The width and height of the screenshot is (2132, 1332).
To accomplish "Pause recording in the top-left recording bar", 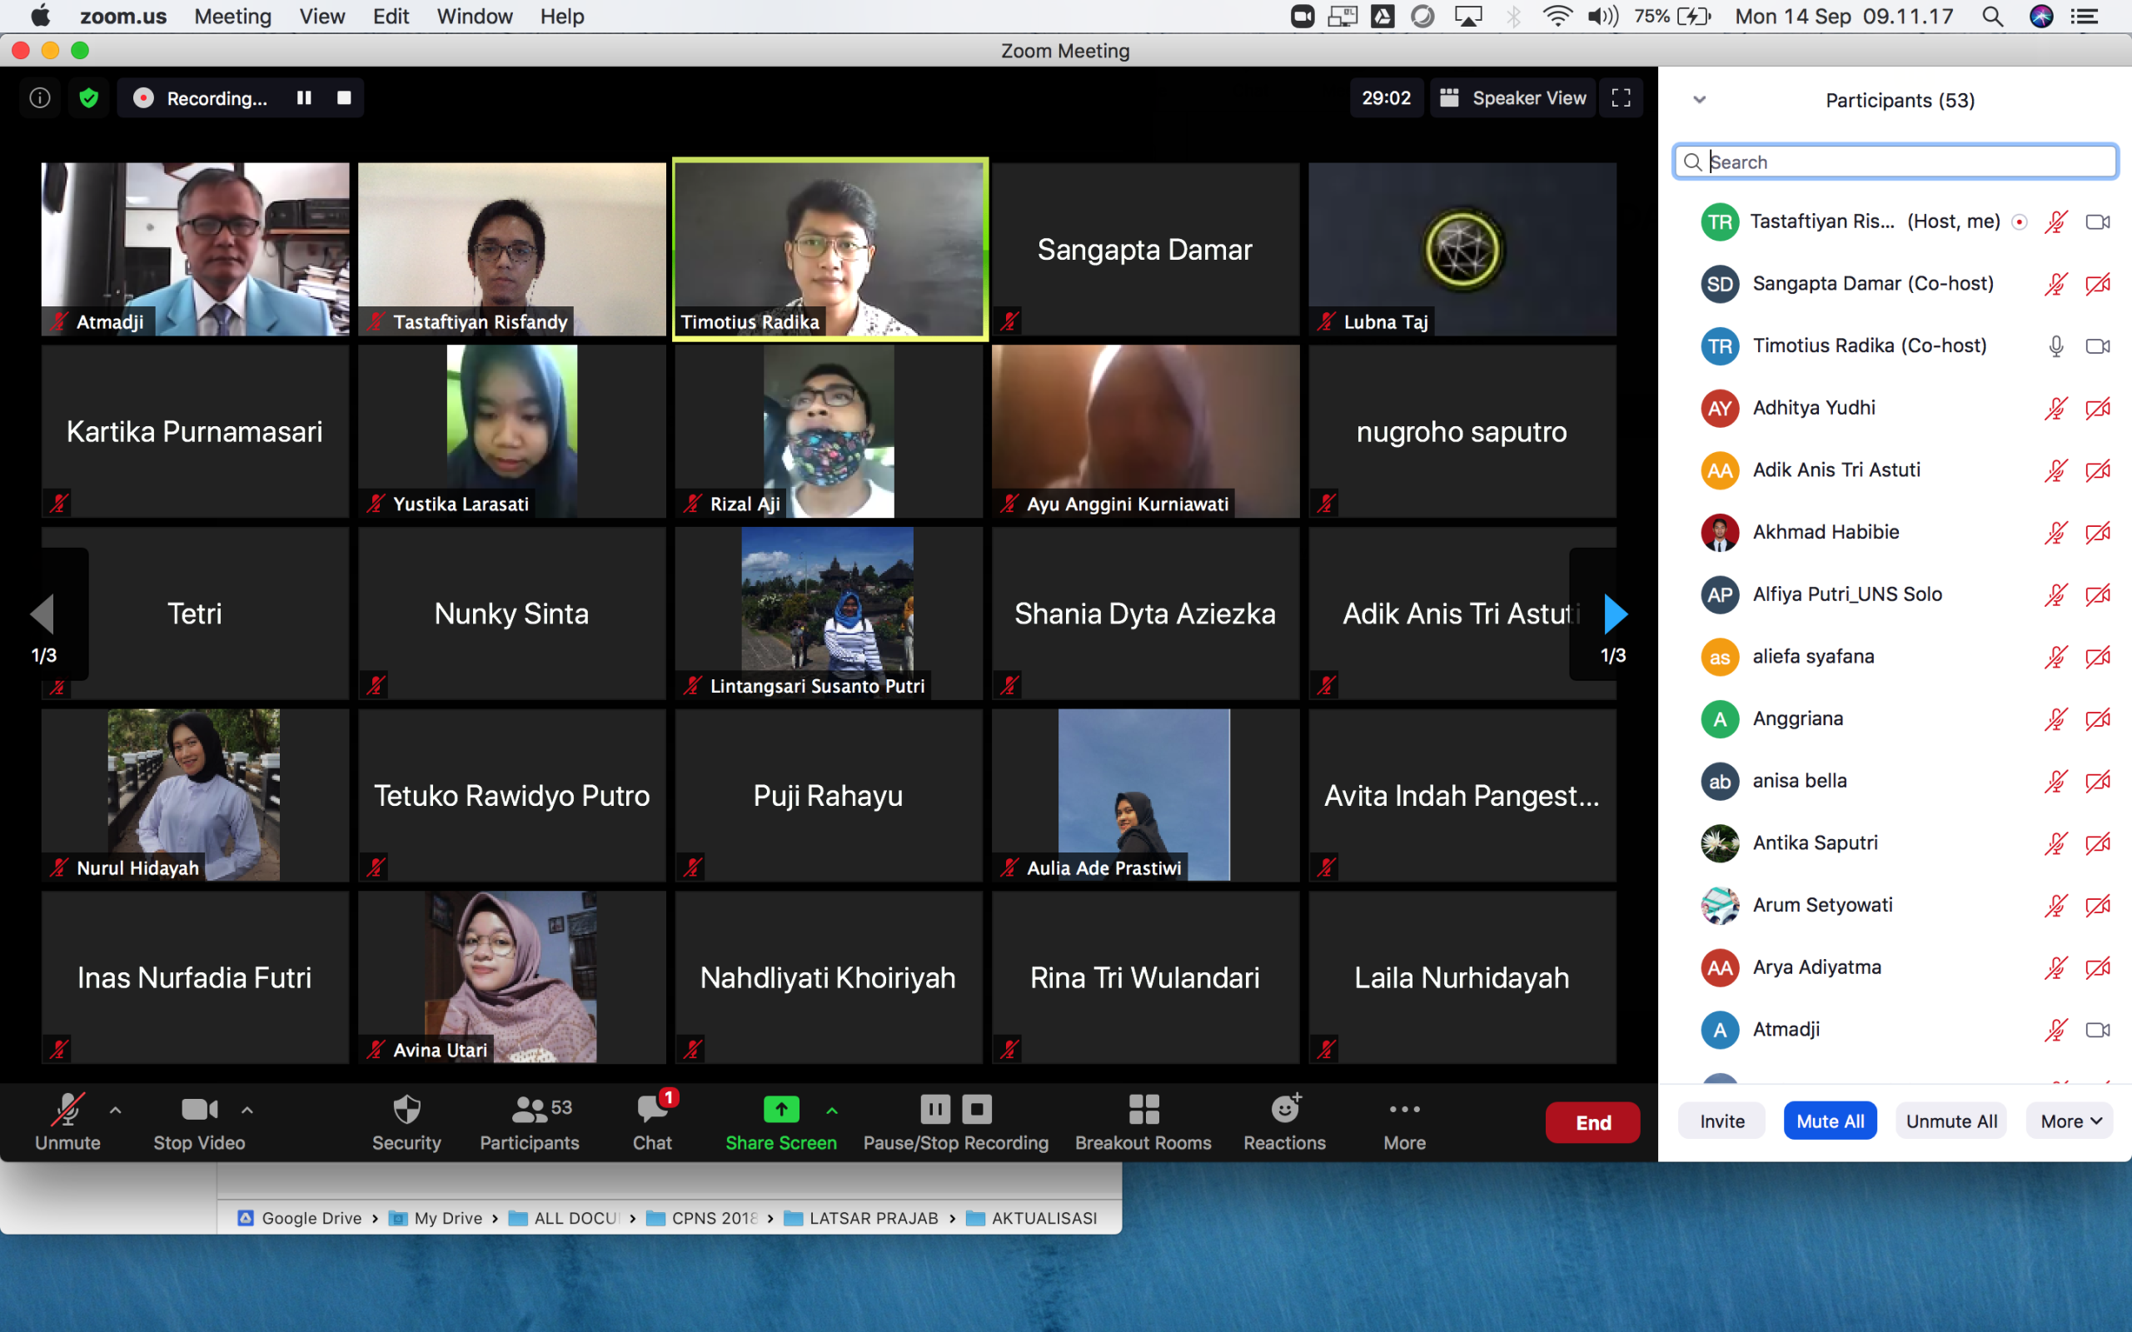I will click(x=304, y=97).
